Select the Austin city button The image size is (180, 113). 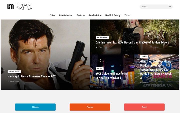[x=144, y=107]
